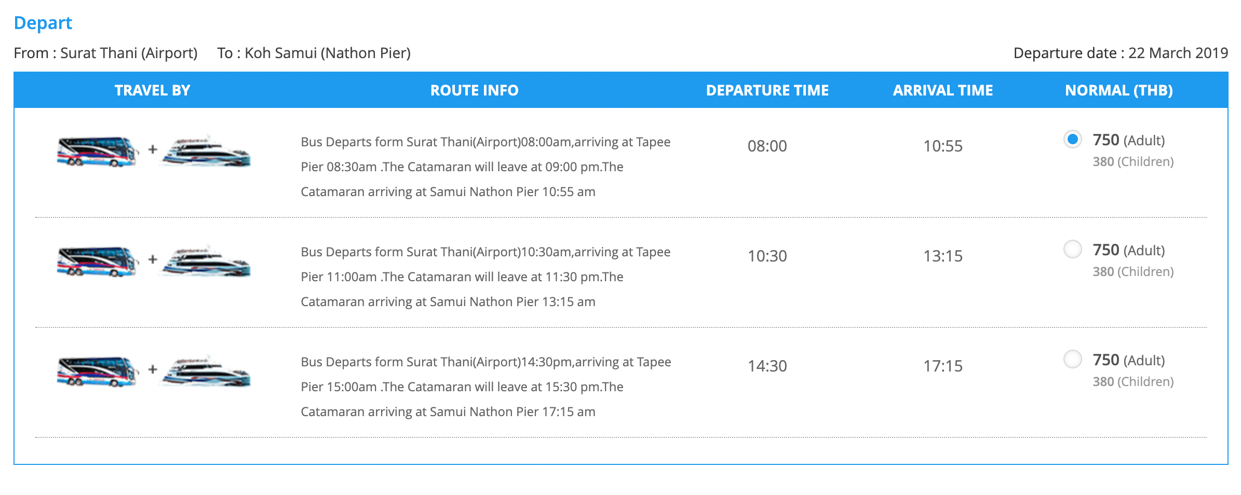
Task: Click the bus icon in the 10:30 row
Action: click(98, 261)
